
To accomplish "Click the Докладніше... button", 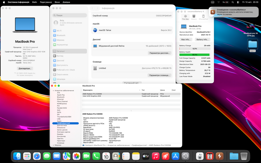I will [25, 68].
